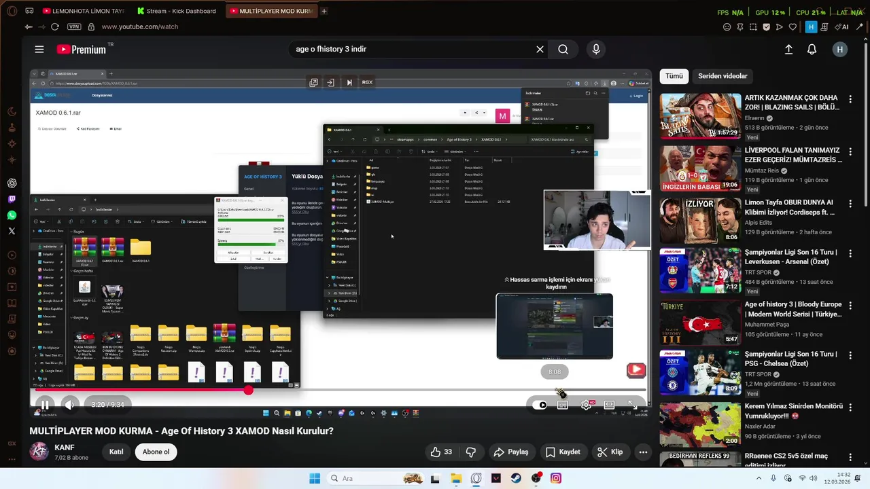Dislike the video
Viewport: 870px width, 489px height.
point(470,452)
